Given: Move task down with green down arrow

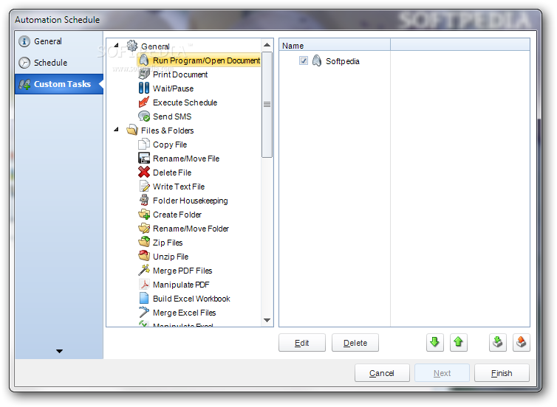Looking at the screenshot, I should [435, 342].
